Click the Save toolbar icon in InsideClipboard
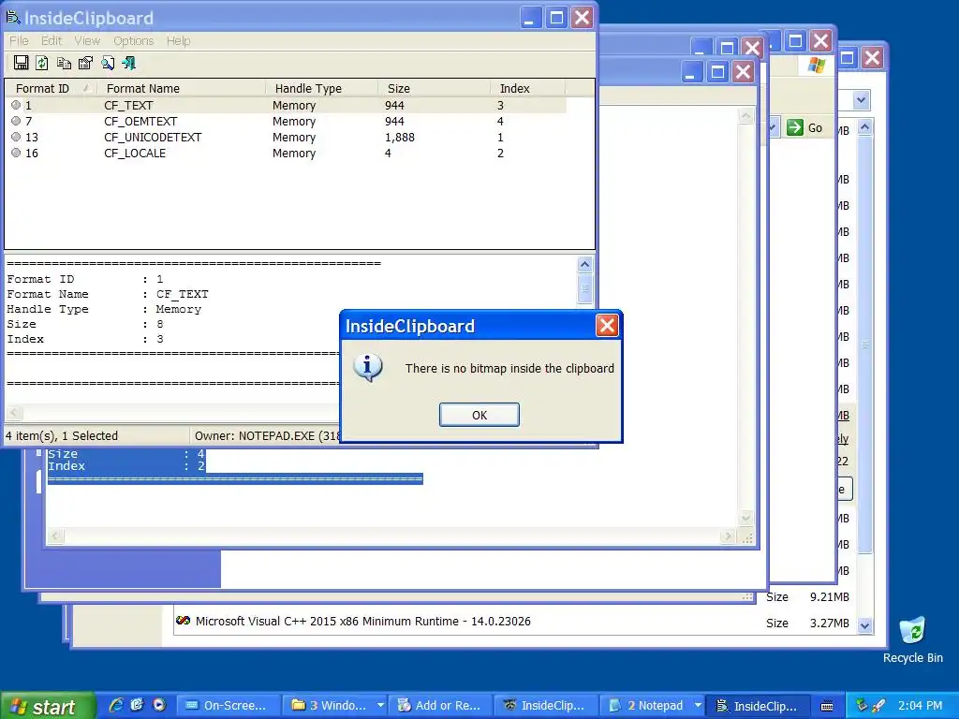 coord(21,63)
